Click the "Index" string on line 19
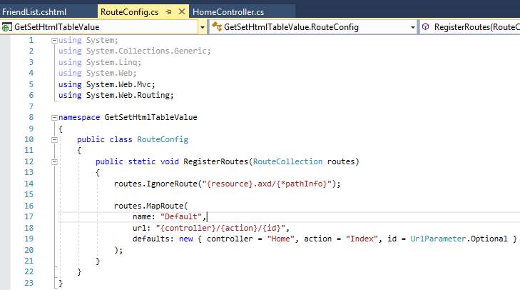 coord(362,239)
